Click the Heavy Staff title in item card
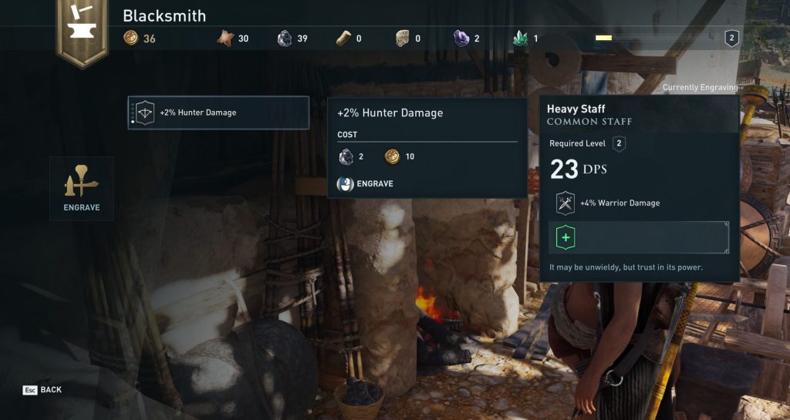The width and height of the screenshot is (790, 420). pos(576,109)
